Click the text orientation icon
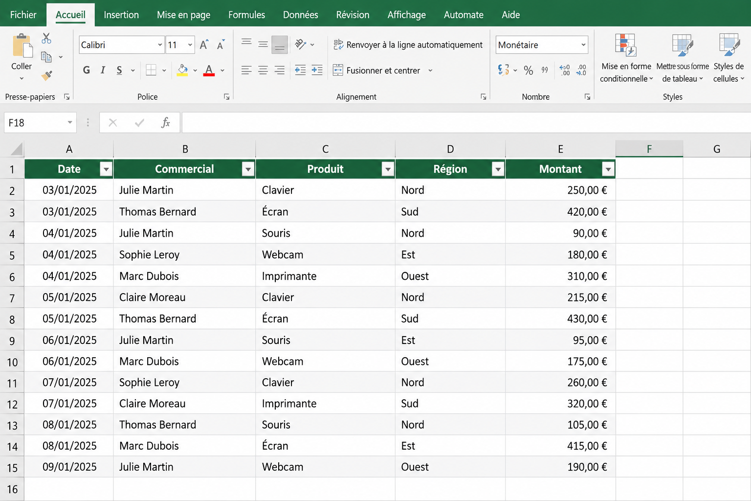751x501 pixels. 300,45
